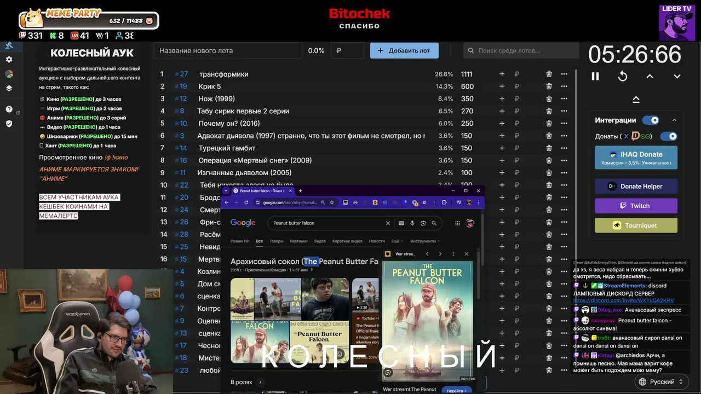Switch to Новости search tab
The height and width of the screenshot is (394, 701).
[377, 241]
